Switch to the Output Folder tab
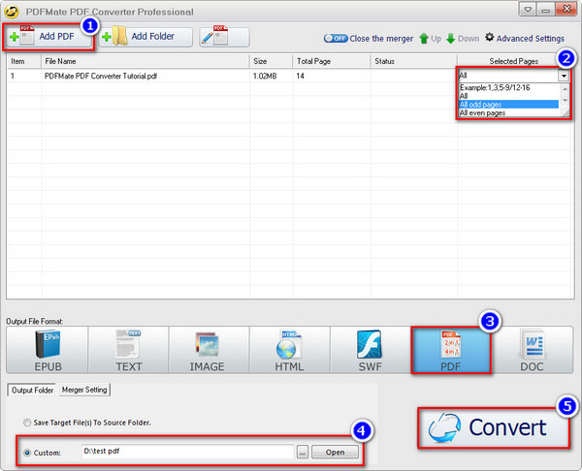This screenshot has height=471, width=582. click(x=32, y=391)
